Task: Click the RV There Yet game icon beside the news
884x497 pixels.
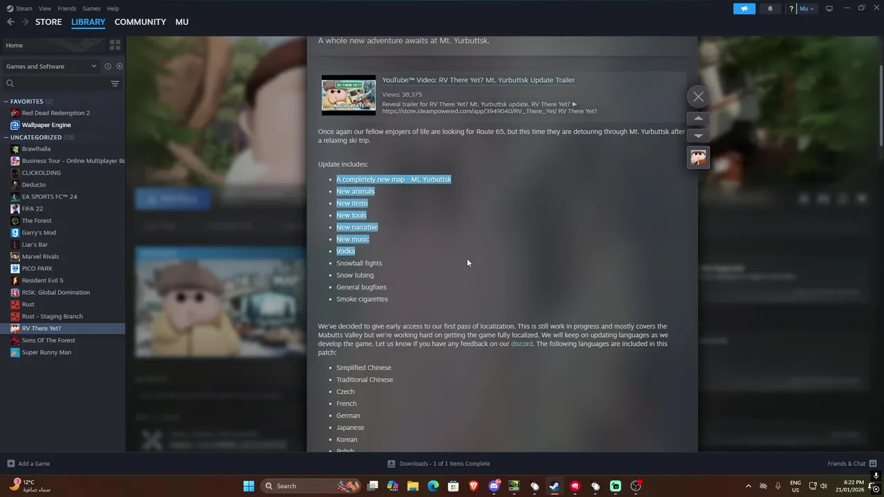Action: pos(698,157)
